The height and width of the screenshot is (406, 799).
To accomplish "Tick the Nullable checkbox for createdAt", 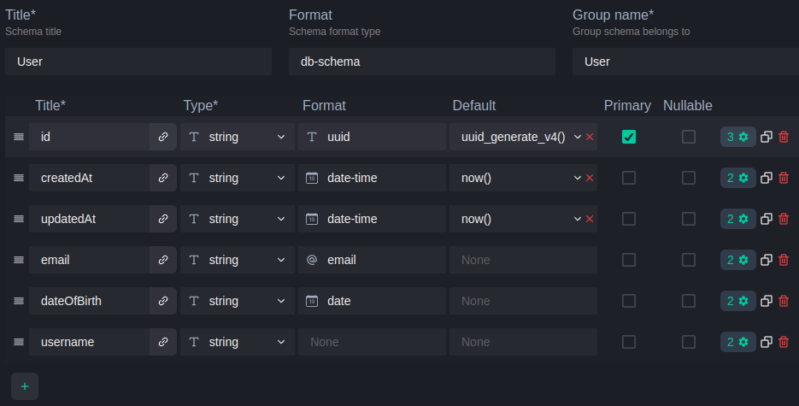I will pyautogui.click(x=689, y=178).
